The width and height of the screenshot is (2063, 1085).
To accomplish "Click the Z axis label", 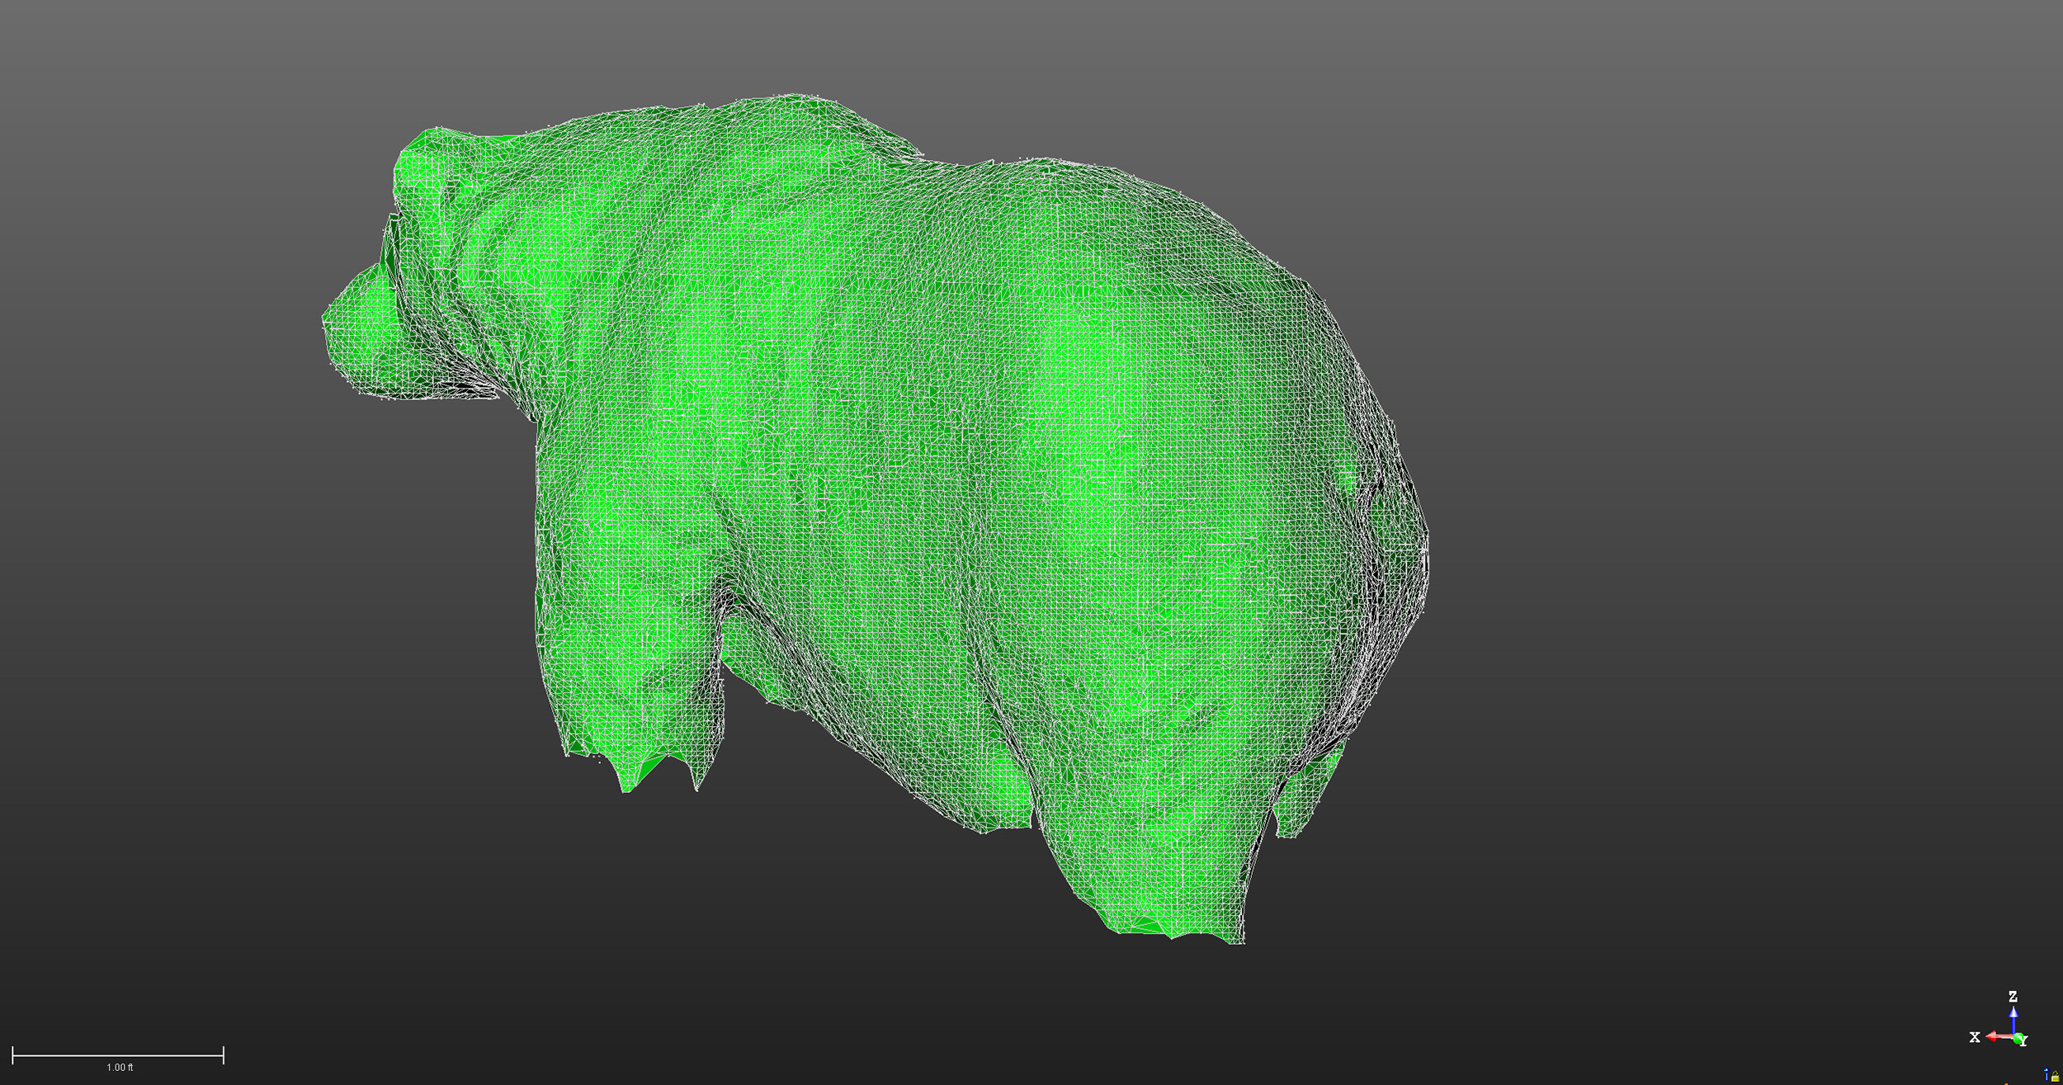I will 2013,997.
